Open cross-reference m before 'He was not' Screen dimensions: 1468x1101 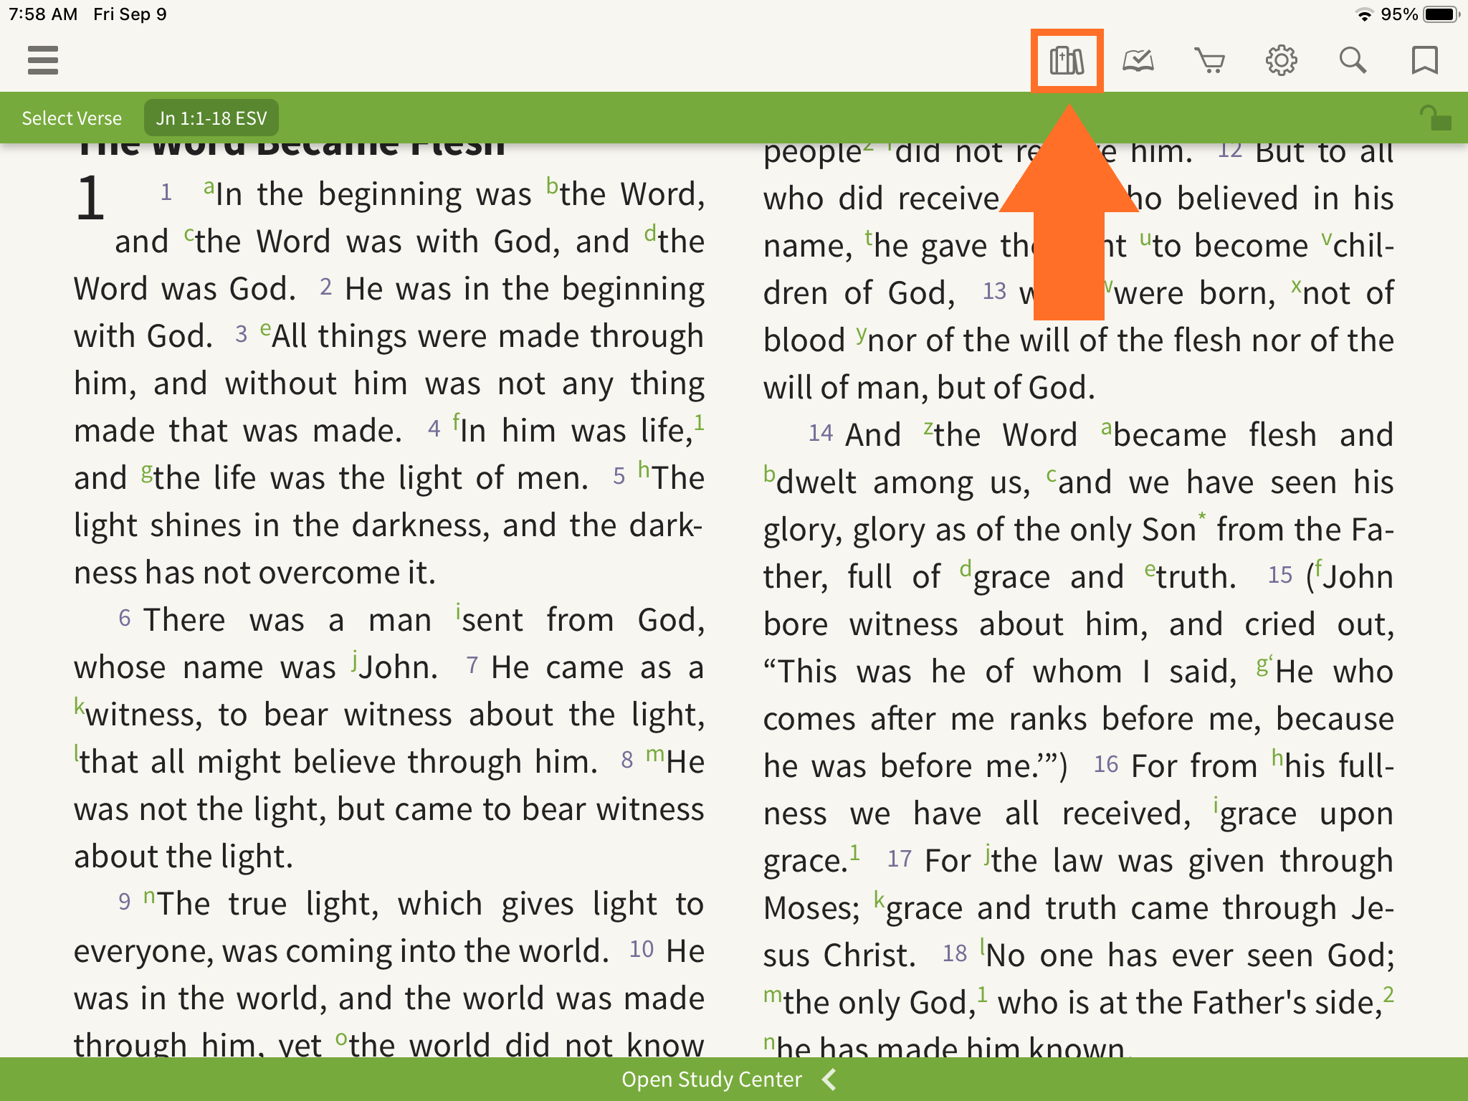655,754
